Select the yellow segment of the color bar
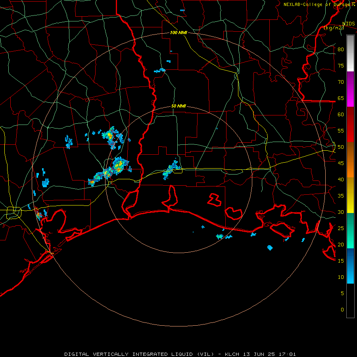This screenshot has height=357, width=357. coord(350,195)
